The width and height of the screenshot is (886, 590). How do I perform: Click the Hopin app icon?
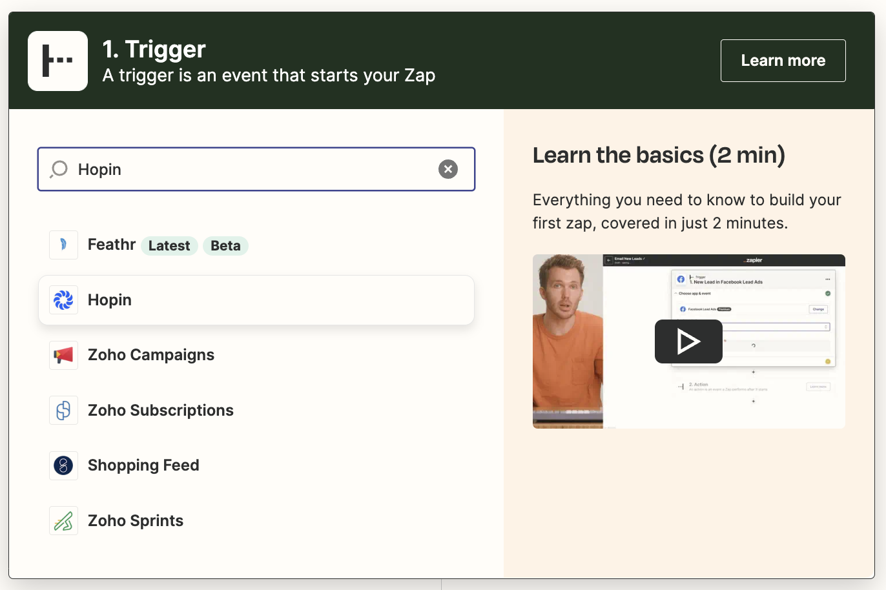[63, 300]
